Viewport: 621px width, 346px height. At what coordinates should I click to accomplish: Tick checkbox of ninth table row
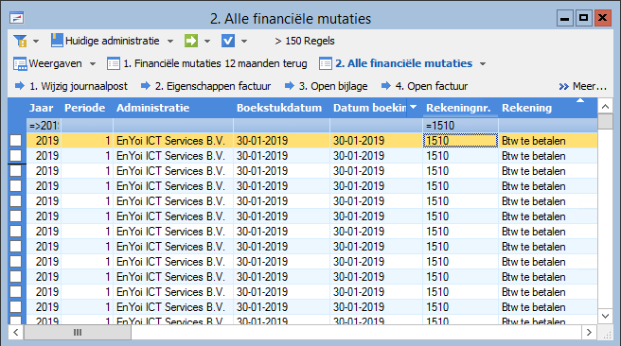[x=16, y=261]
